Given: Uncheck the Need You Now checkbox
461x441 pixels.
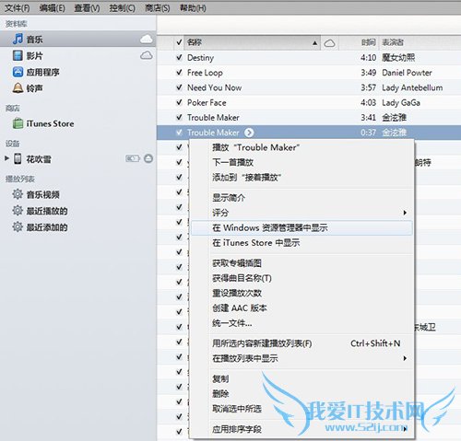Looking at the screenshot, I should (x=179, y=87).
